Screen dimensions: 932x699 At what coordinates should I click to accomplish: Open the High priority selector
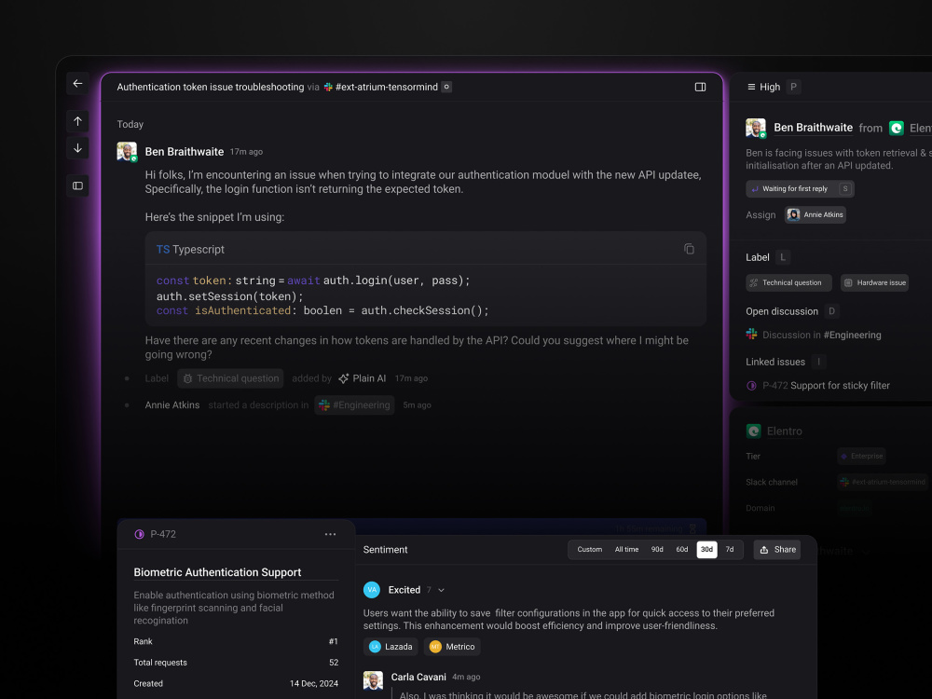point(763,87)
